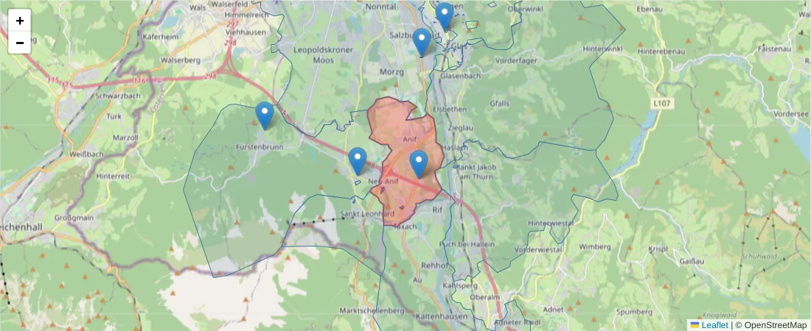Click the Faistenau place label

(774, 49)
